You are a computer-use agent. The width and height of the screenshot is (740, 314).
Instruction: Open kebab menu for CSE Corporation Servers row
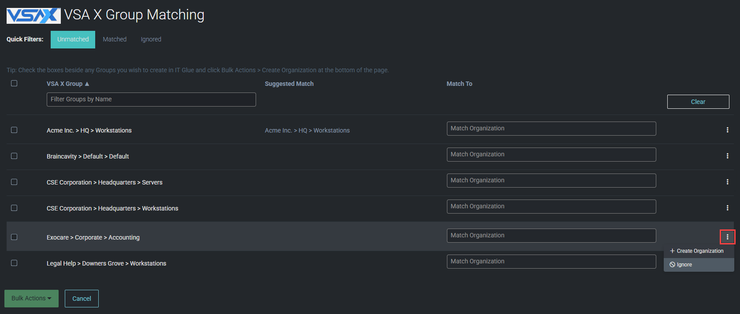(727, 182)
